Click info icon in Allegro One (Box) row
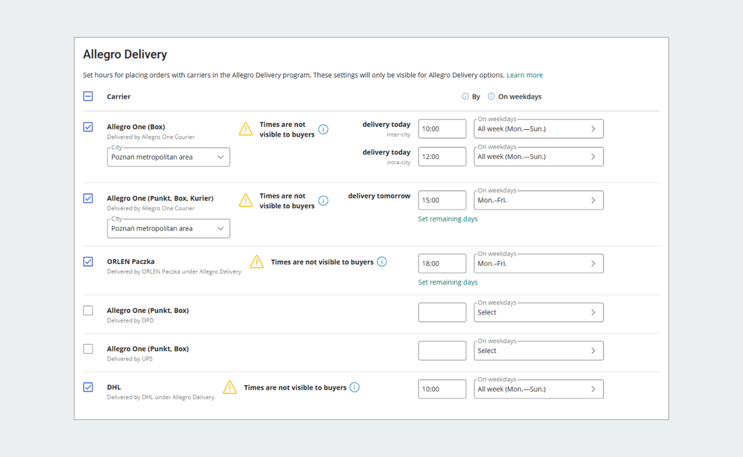 323,129
